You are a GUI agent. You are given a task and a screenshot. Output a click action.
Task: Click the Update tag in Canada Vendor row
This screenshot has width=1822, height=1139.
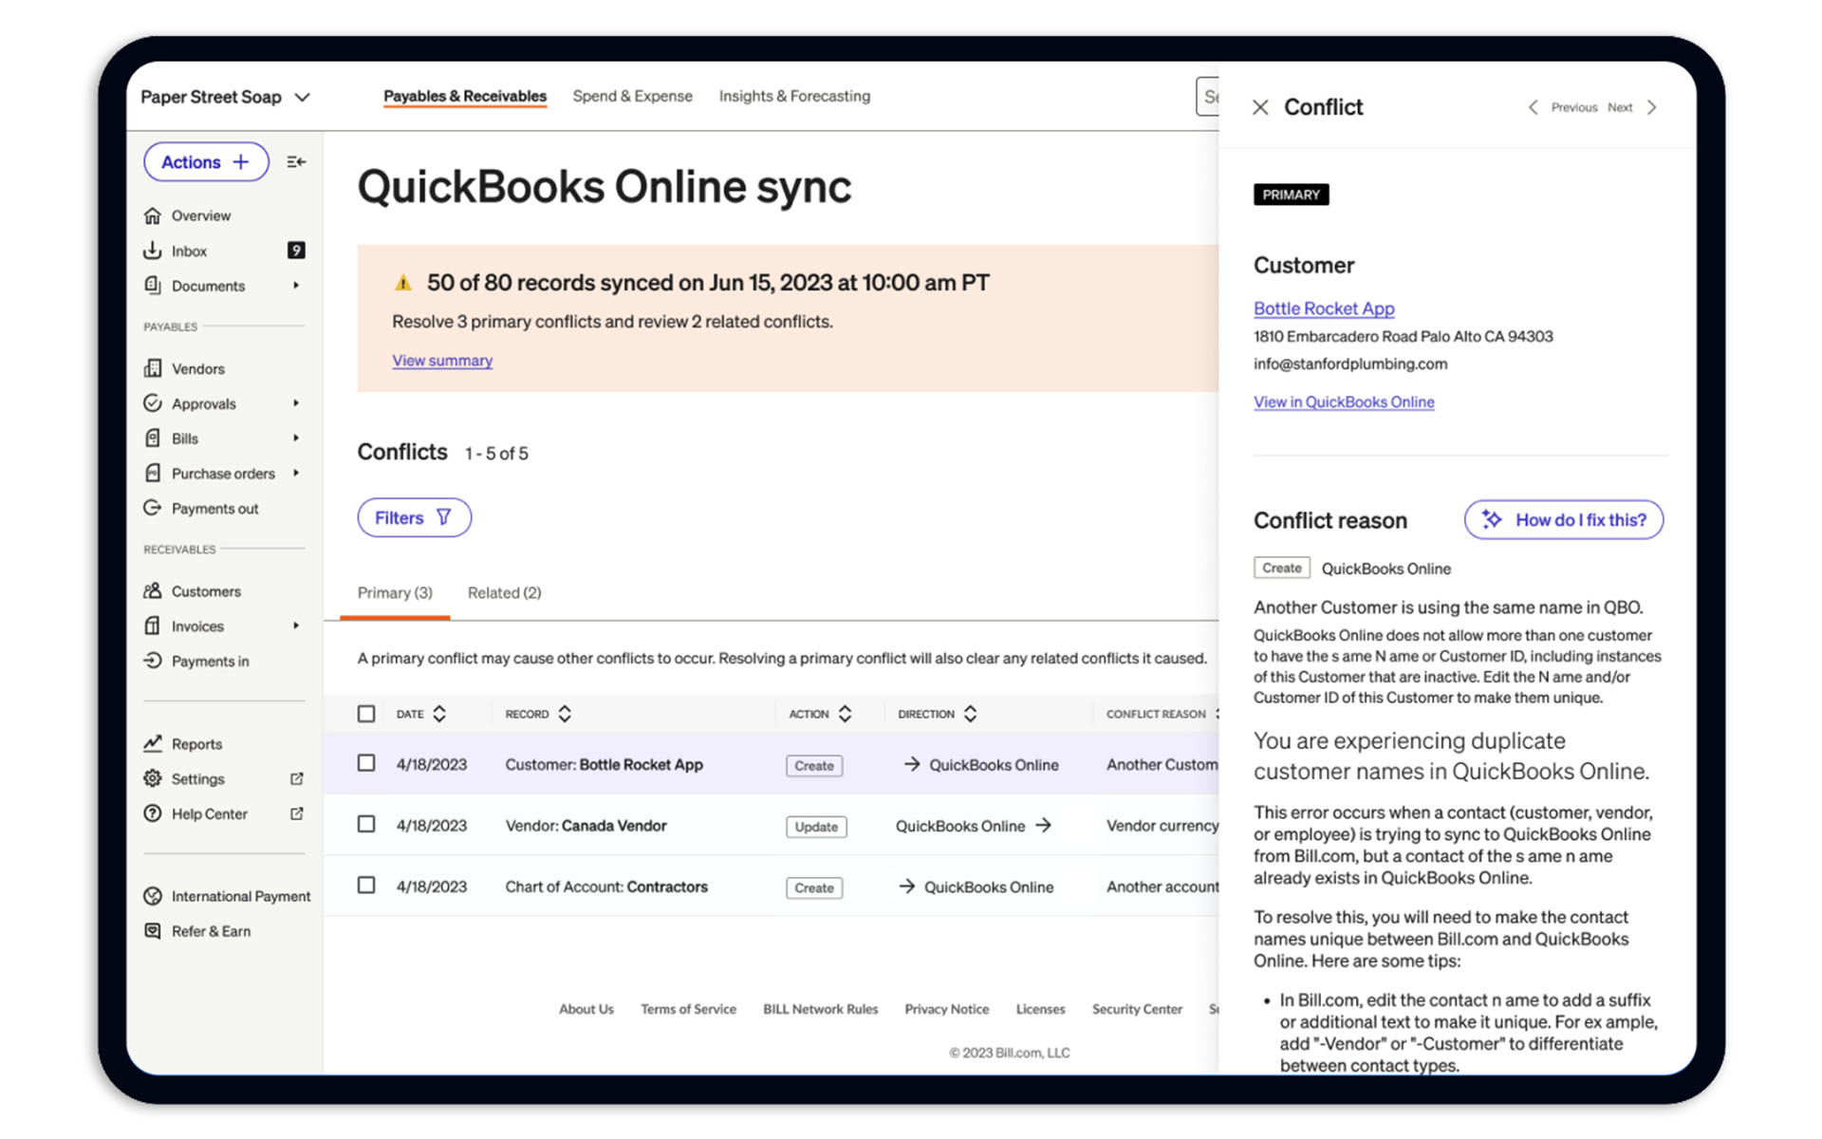pos(816,827)
